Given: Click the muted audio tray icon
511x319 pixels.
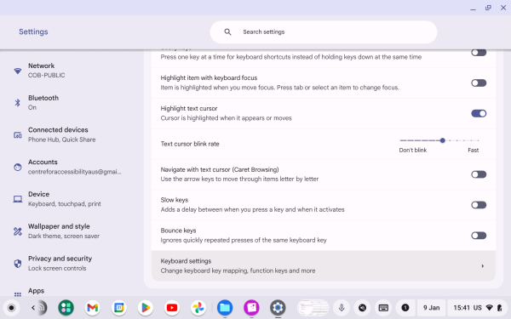Looking at the screenshot, I should click(x=363, y=308).
